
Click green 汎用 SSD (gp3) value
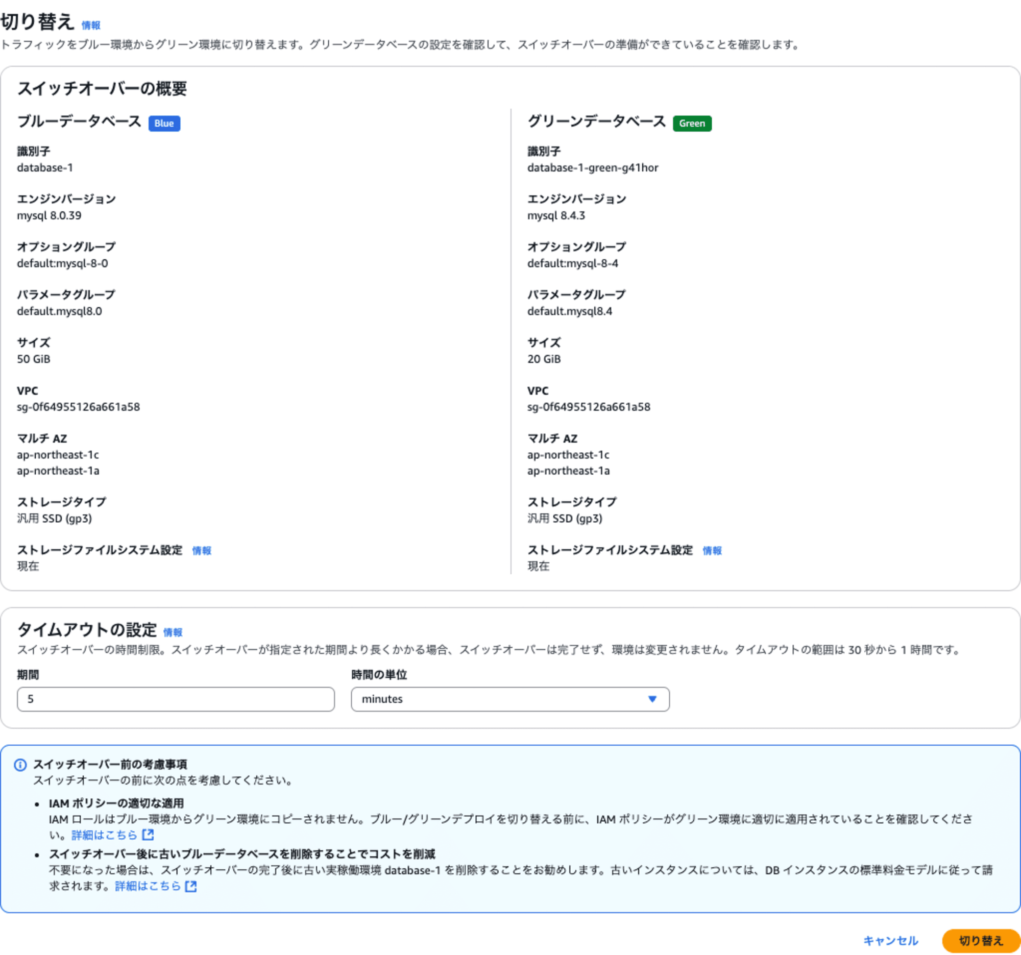click(565, 518)
